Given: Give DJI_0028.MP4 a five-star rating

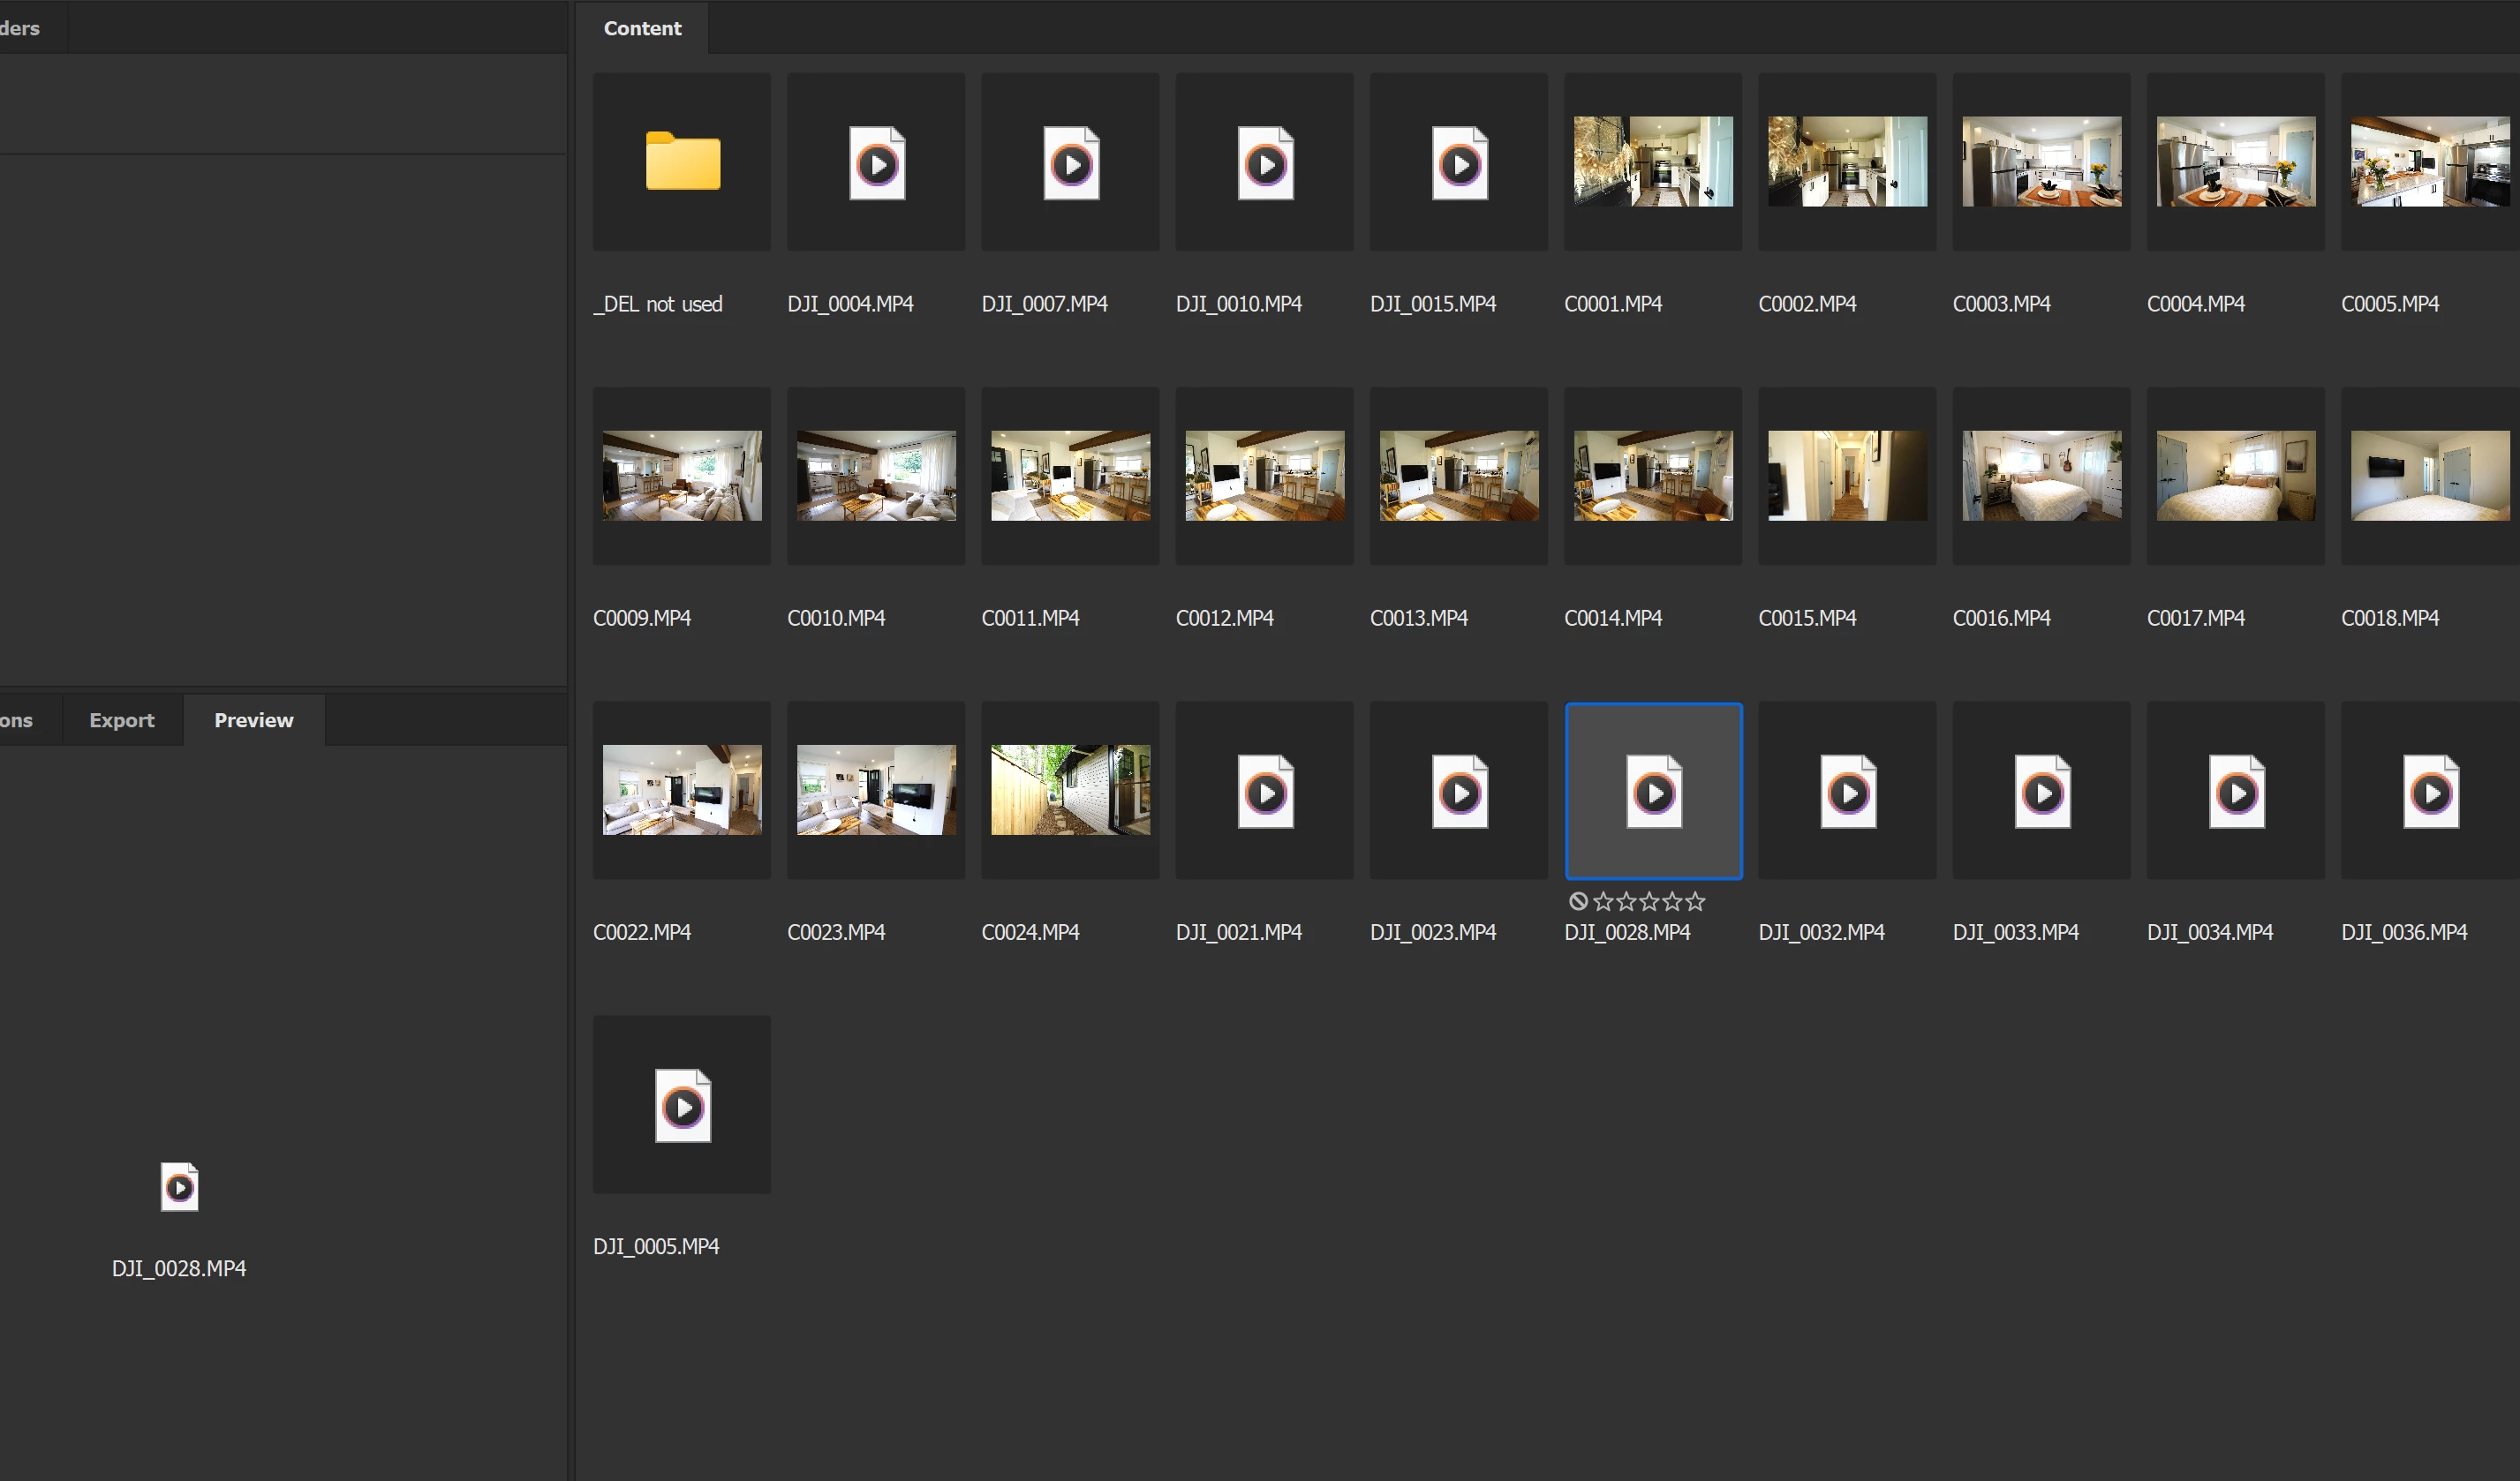Looking at the screenshot, I should click(1695, 901).
